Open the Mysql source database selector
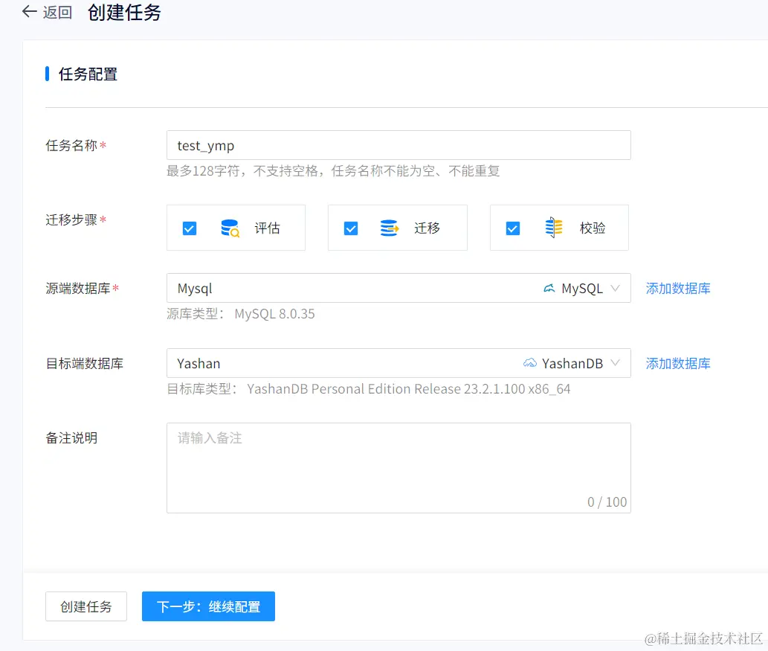This screenshot has width=768, height=651. (x=398, y=288)
